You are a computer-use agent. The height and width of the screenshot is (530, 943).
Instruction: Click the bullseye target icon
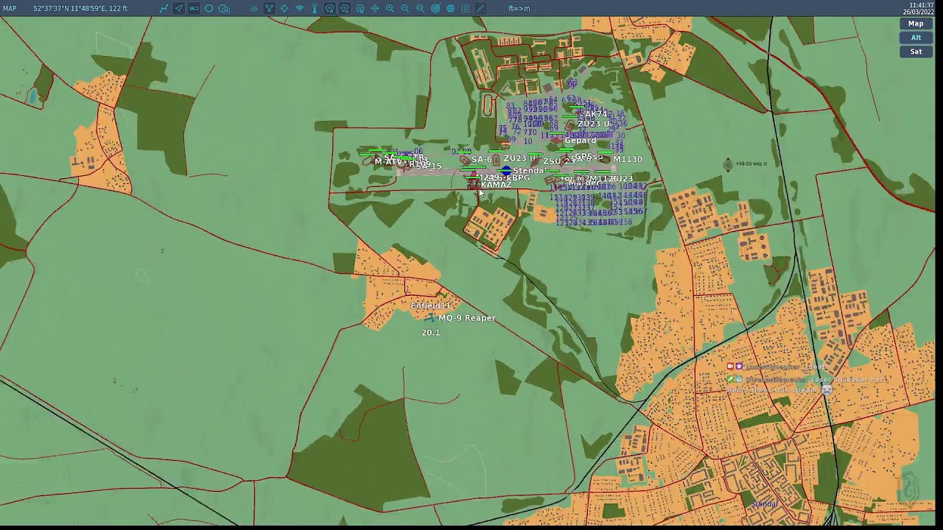435,9
